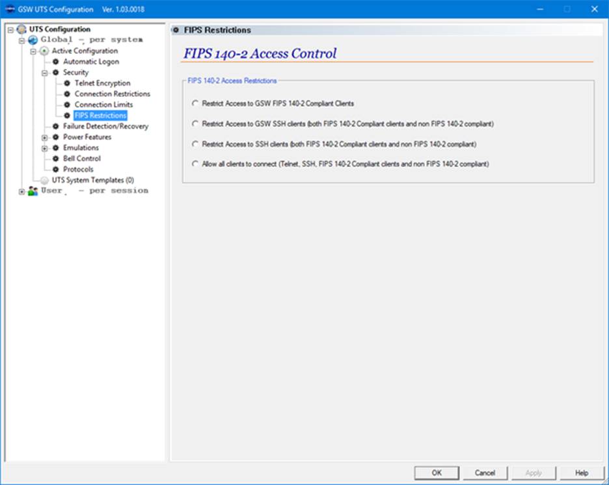Collapse the Global per system node
Viewport: 609px width, 485px height.
(x=21, y=40)
